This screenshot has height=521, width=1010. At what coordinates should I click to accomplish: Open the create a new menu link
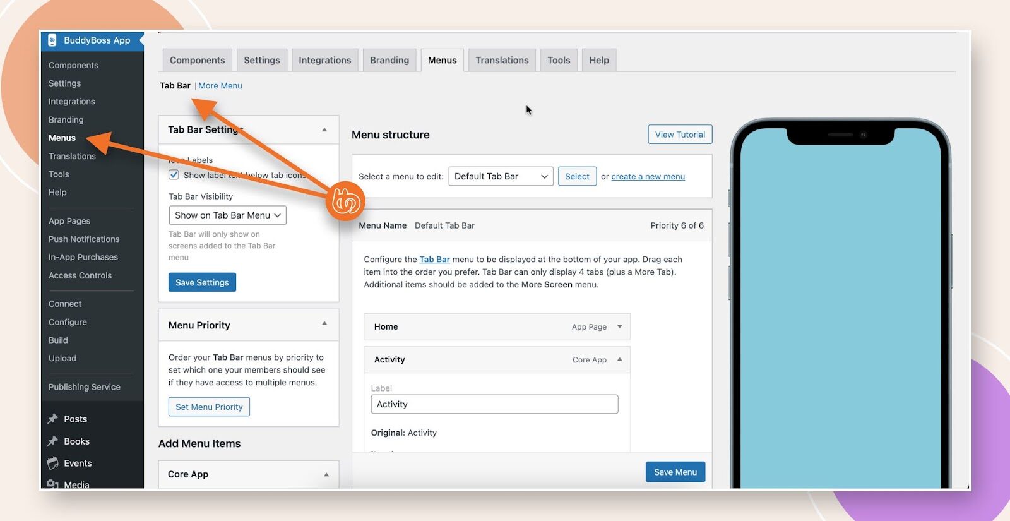648,177
